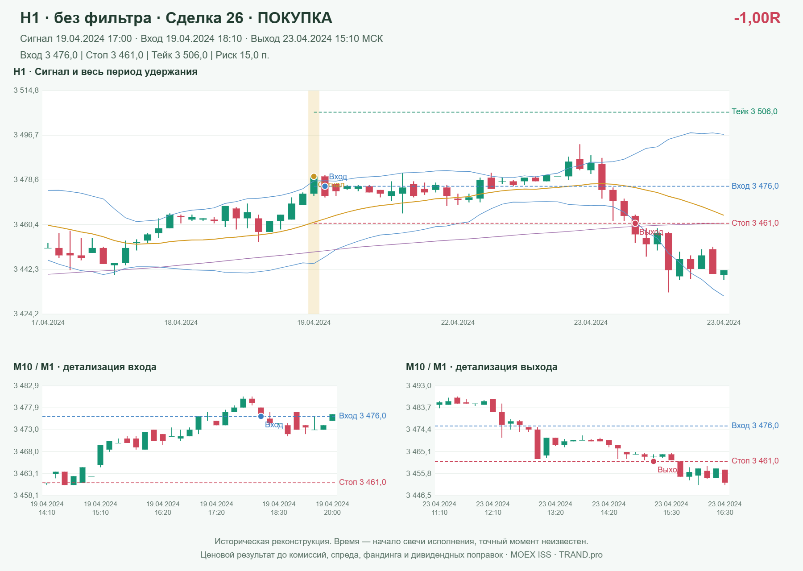Click the 'Риск 15,0 п.' parameters line
This screenshot has height=571, width=803.
(x=145, y=55)
